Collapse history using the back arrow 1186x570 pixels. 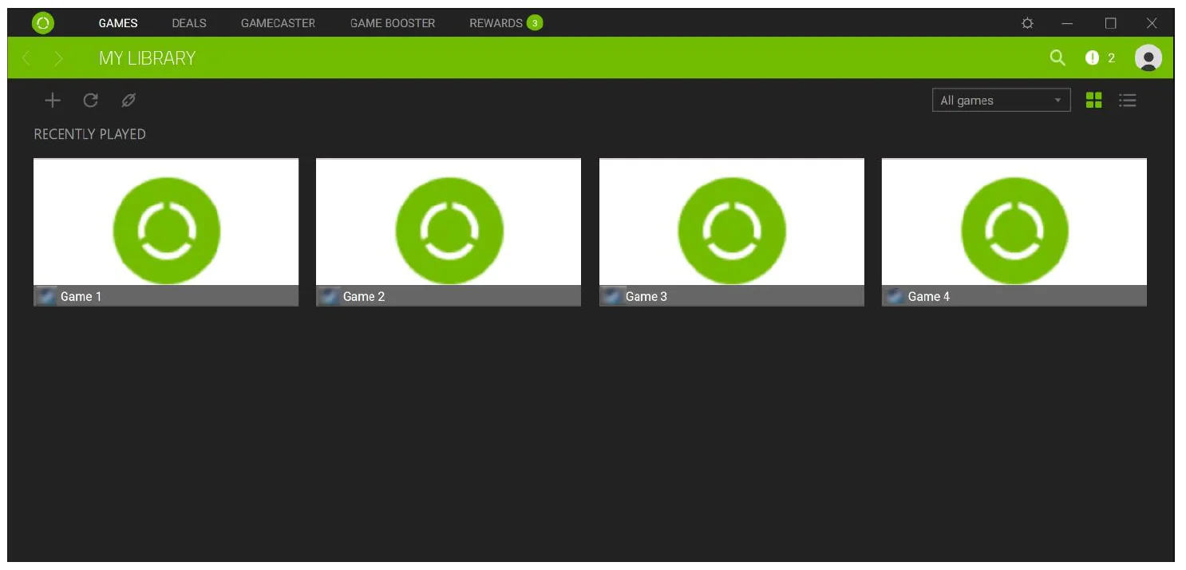(26, 57)
